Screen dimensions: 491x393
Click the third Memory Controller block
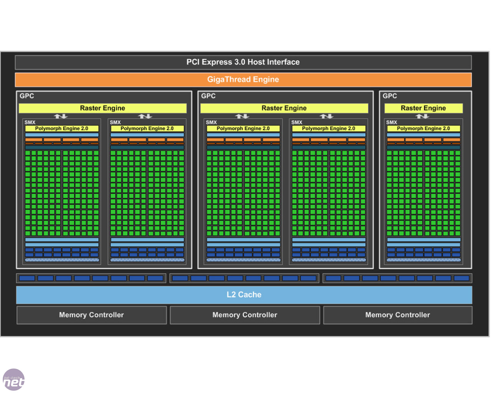398,315
